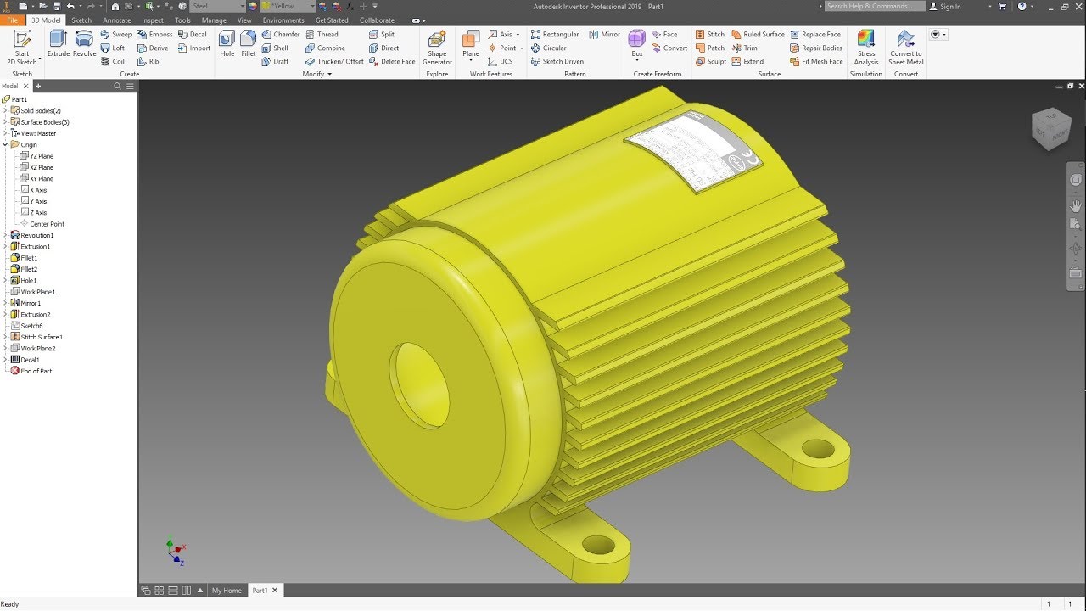Select the Fillet tool in the ribbon
Viewport: 1086px width, 611px height.
pyautogui.click(x=249, y=43)
